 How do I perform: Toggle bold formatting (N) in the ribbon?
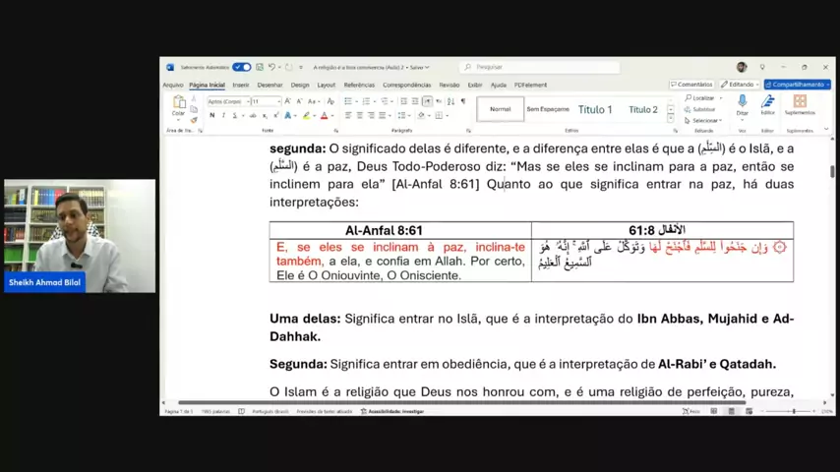[211, 116]
